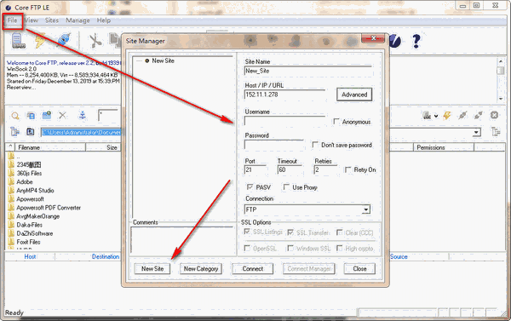Click the gray circled X stop icon
The height and width of the screenshot is (321, 511).
tap(494, 115)
